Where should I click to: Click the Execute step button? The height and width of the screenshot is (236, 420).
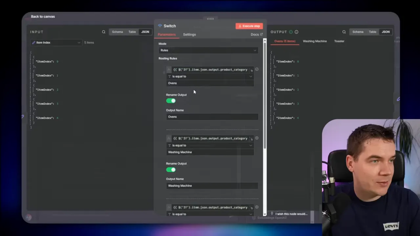tap(249, 26)
